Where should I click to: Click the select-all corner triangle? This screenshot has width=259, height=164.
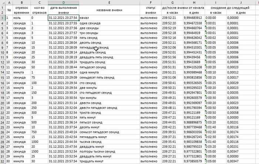[3, 3]
